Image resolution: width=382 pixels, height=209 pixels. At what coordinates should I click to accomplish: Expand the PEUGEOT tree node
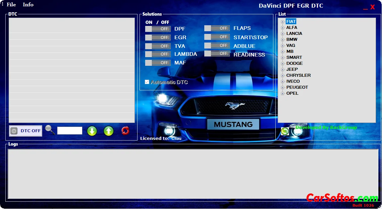pos(282,88)
